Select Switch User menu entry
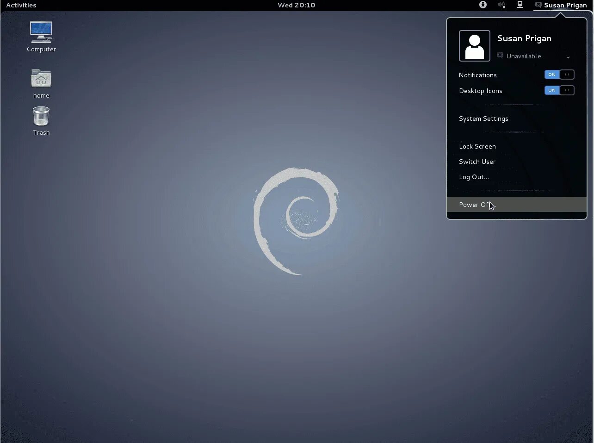The image size is (594, 443). (x=516, y=162)
